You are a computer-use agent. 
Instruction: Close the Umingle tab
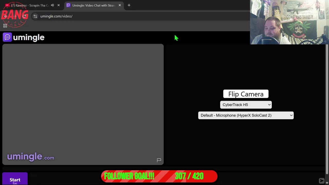coord(120,5)
